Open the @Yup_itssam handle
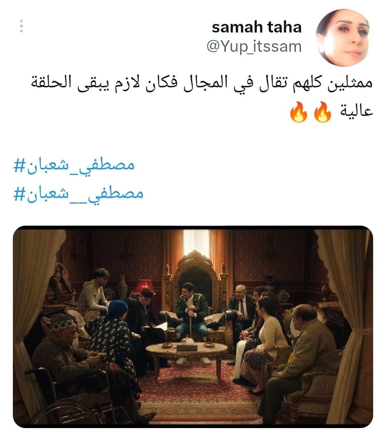The image size is (386, 432). 254,47
